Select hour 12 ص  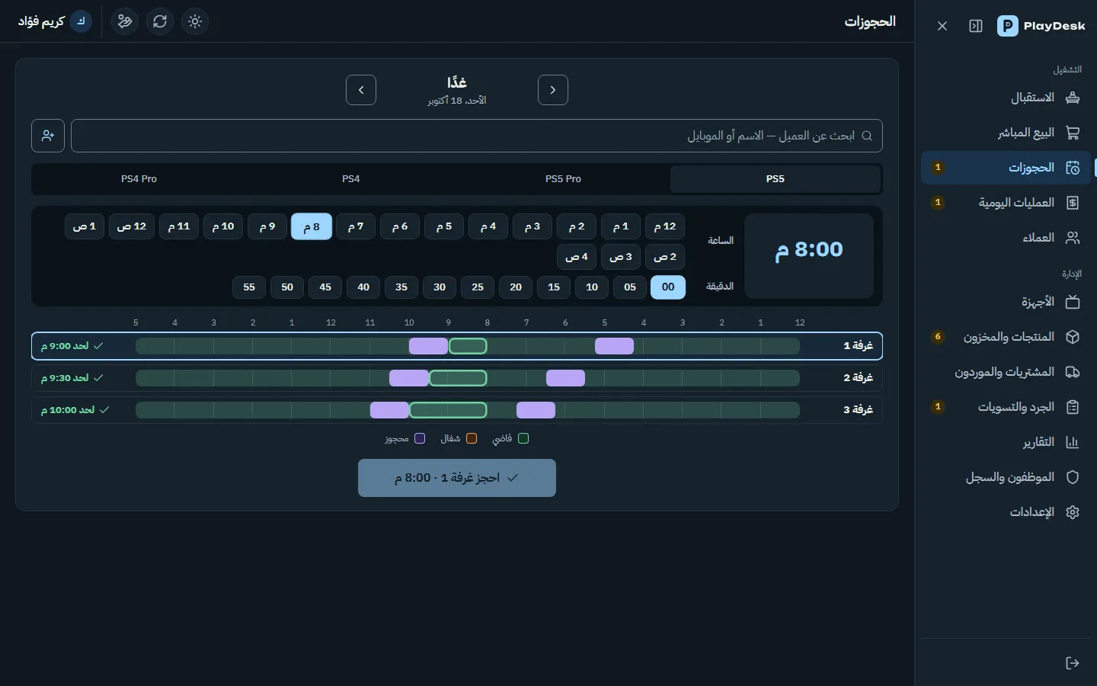point(132,226)
